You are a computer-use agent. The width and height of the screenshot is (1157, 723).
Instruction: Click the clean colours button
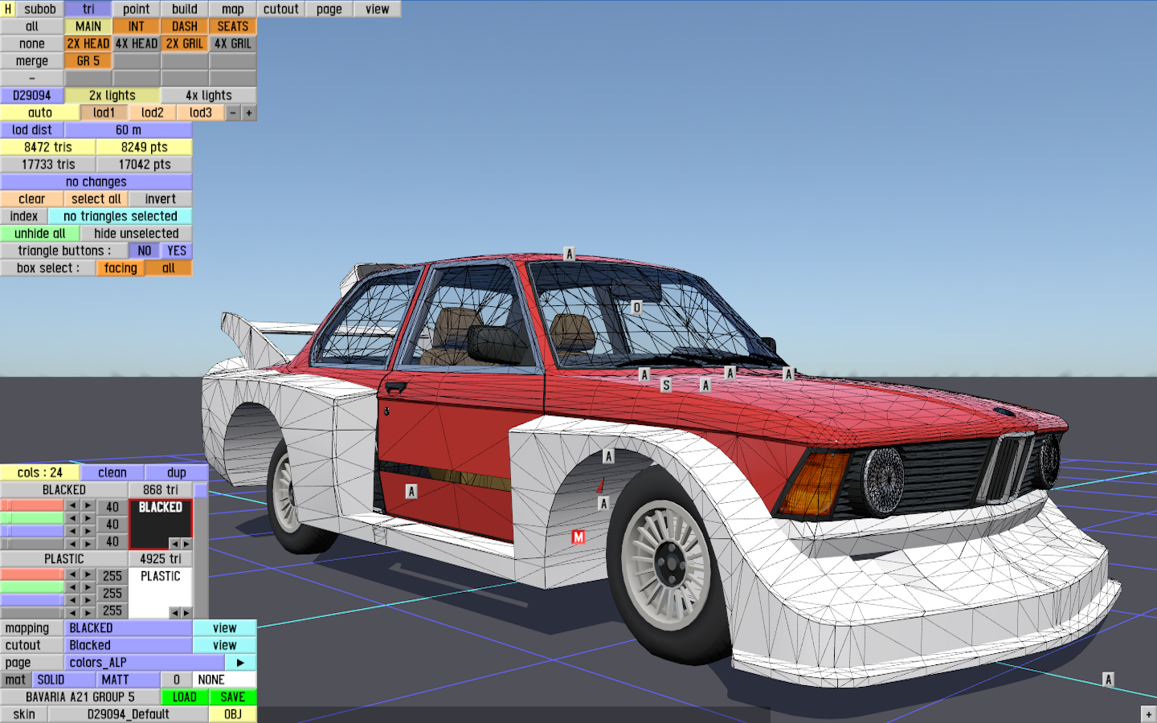[x=112, y=473]
